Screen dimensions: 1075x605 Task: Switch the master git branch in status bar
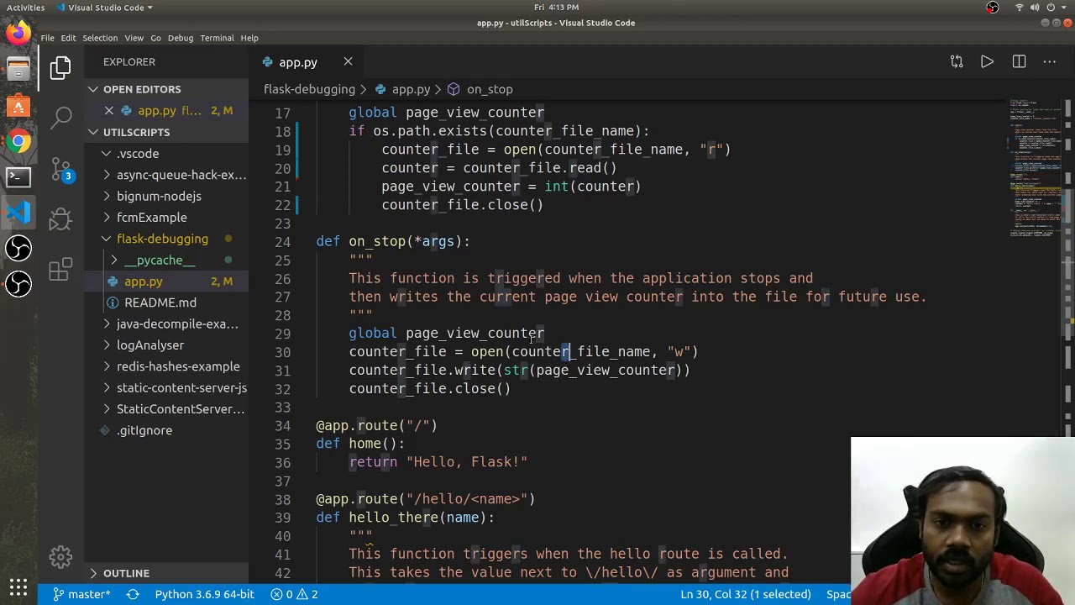tap(81, 594)
